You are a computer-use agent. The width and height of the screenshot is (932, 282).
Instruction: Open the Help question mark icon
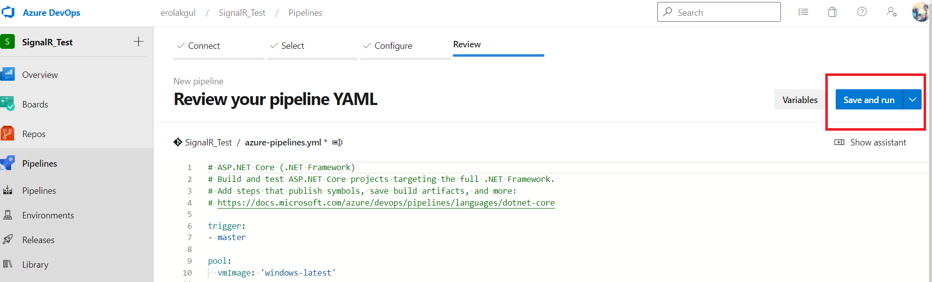862,12
